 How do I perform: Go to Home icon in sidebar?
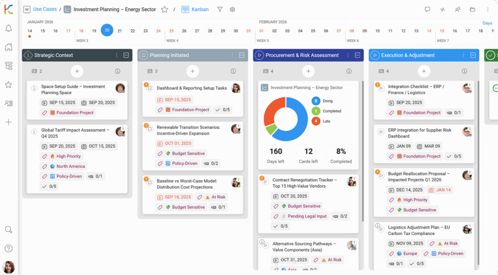[8, 47]
